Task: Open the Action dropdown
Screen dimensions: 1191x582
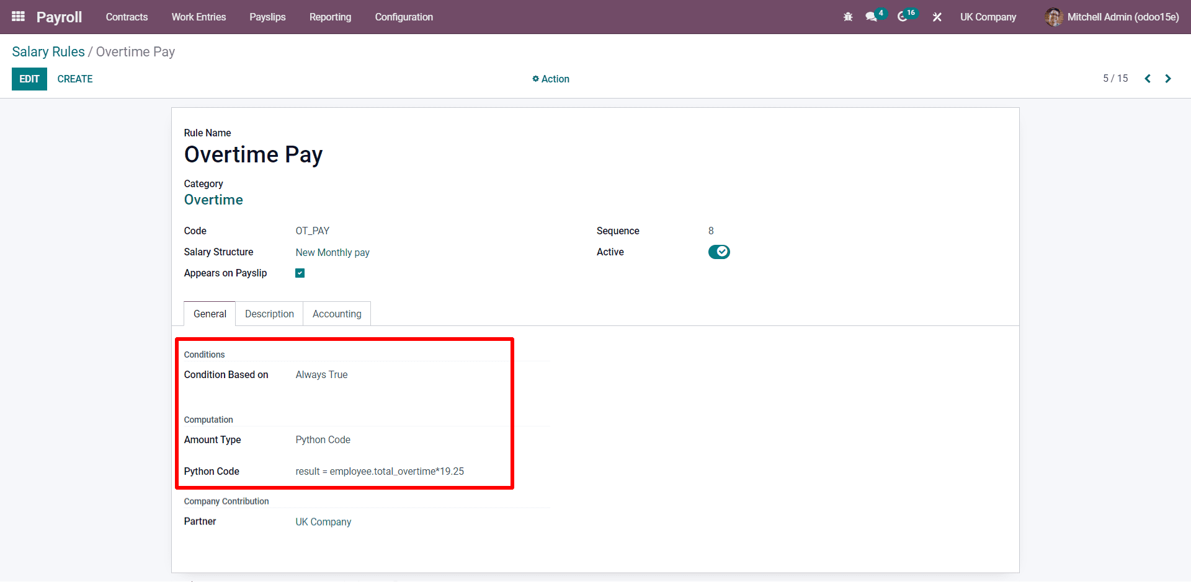Action: pyautogui.click(x=551, y=79)
